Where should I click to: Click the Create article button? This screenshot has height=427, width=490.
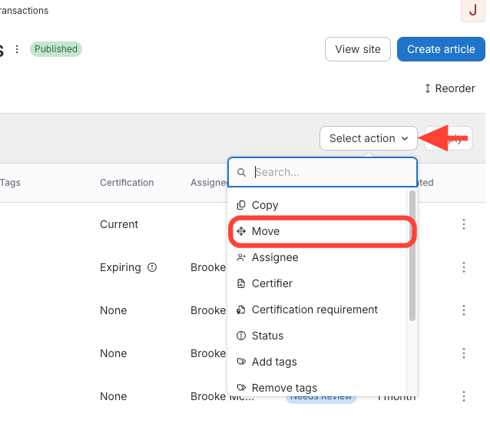click(441, 49)
